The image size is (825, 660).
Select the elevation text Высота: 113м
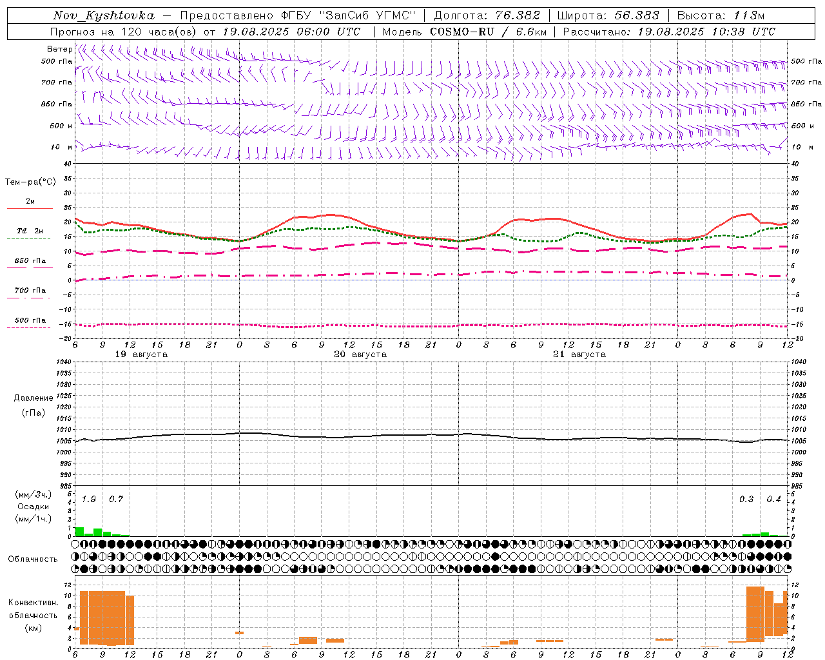coord(721,15)
